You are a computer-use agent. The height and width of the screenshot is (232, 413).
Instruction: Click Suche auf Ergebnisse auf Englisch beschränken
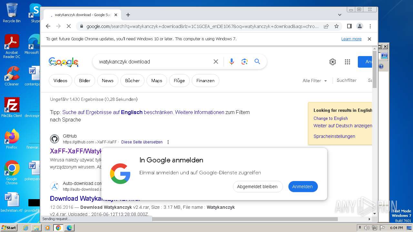[x=118, y=112]
